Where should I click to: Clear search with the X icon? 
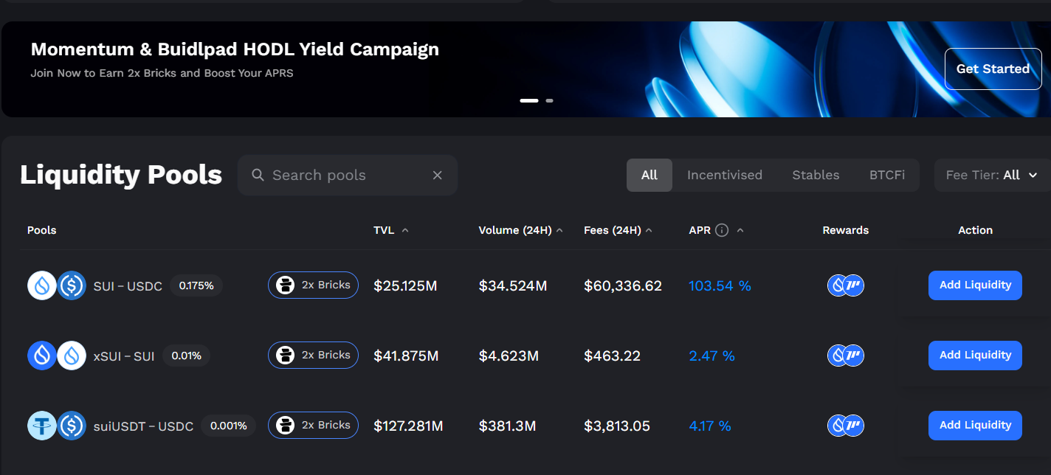click(x=437, y=176)
